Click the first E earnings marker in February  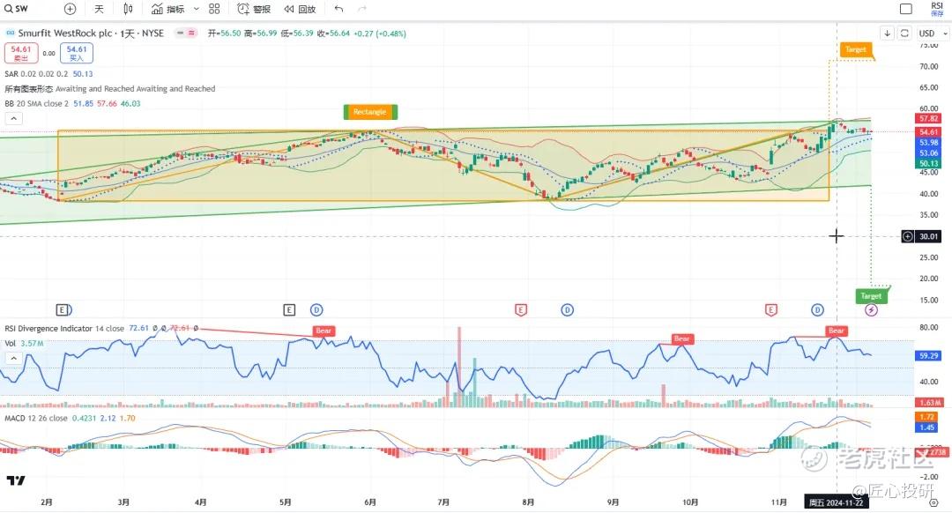pyautogui.click(x=63, y=310)
